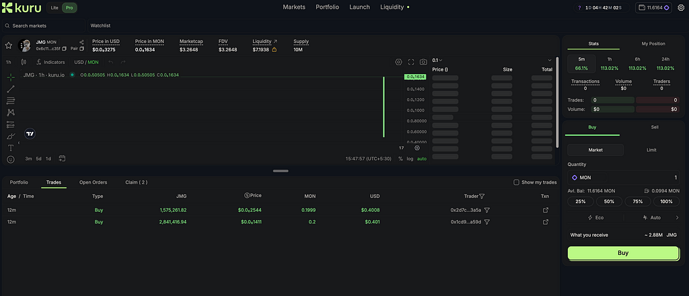The height and width of the screenshot is (296, 689).
Task: Open the emoji sticker tool
Action: coord(11,159)
